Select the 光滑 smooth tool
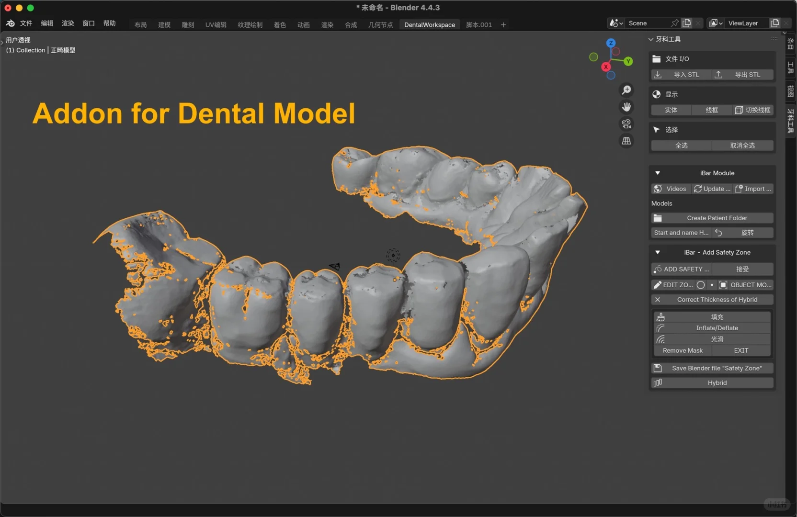797x517 pixels. 712,339
